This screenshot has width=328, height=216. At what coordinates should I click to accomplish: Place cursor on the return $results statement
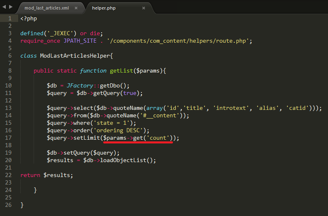46,175
